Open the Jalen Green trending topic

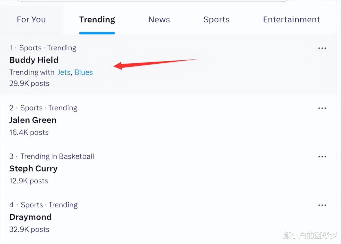[x=33, y=120]
